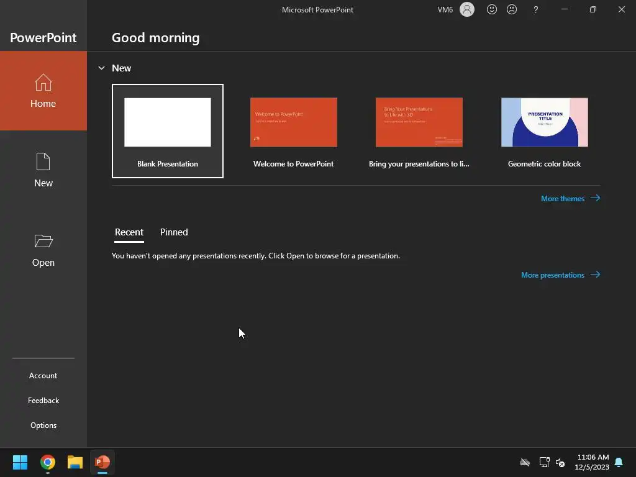Open the Windows Start menu
The width and height of the screenshot is (636, 477).
pos(20,462)
